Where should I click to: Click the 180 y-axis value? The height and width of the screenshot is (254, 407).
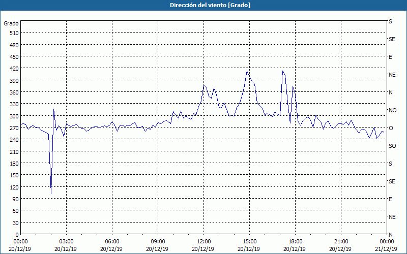tap(15, 163)
